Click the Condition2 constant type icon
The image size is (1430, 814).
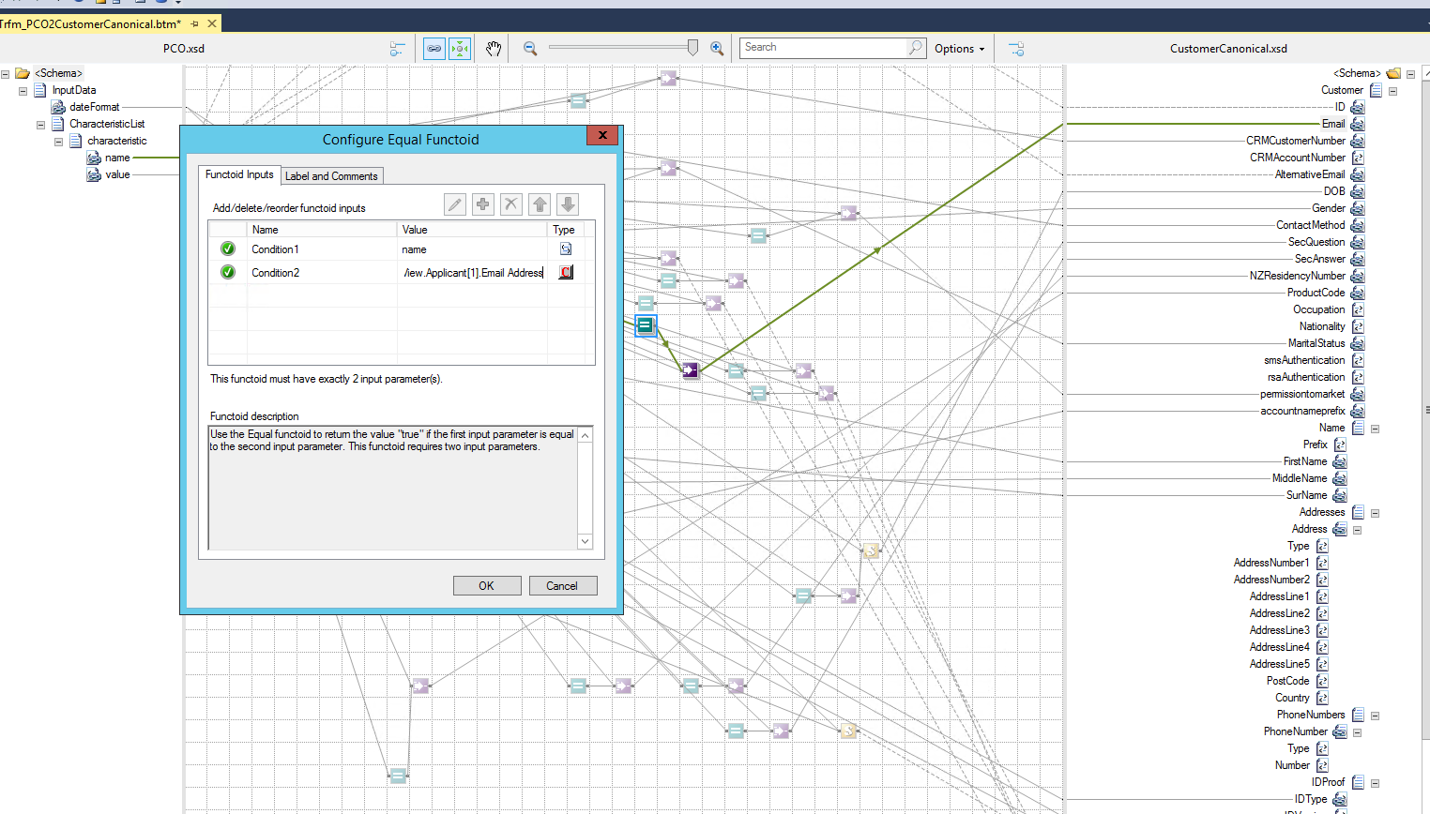(x=566, y=272)
